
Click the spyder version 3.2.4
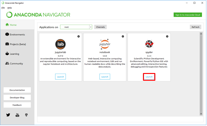149,56
